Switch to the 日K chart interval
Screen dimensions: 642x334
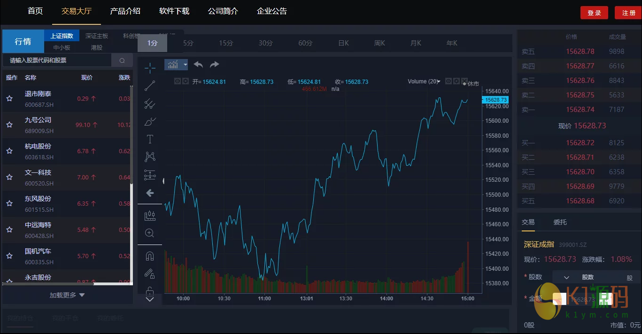coord(343,43)
